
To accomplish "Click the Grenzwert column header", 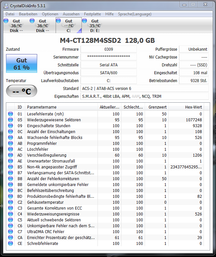I will coord(157,107).
